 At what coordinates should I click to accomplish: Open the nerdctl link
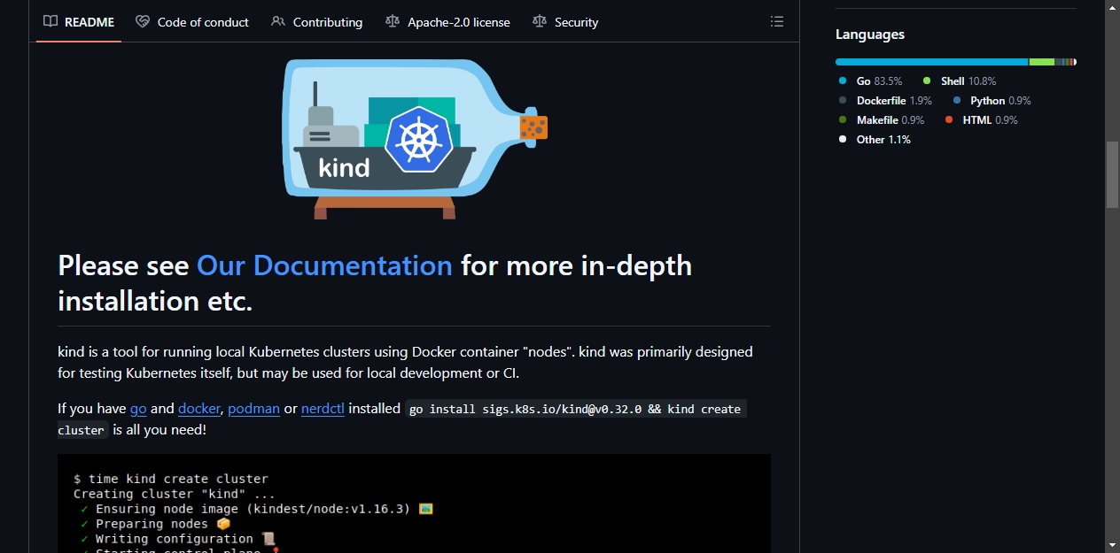323,409
